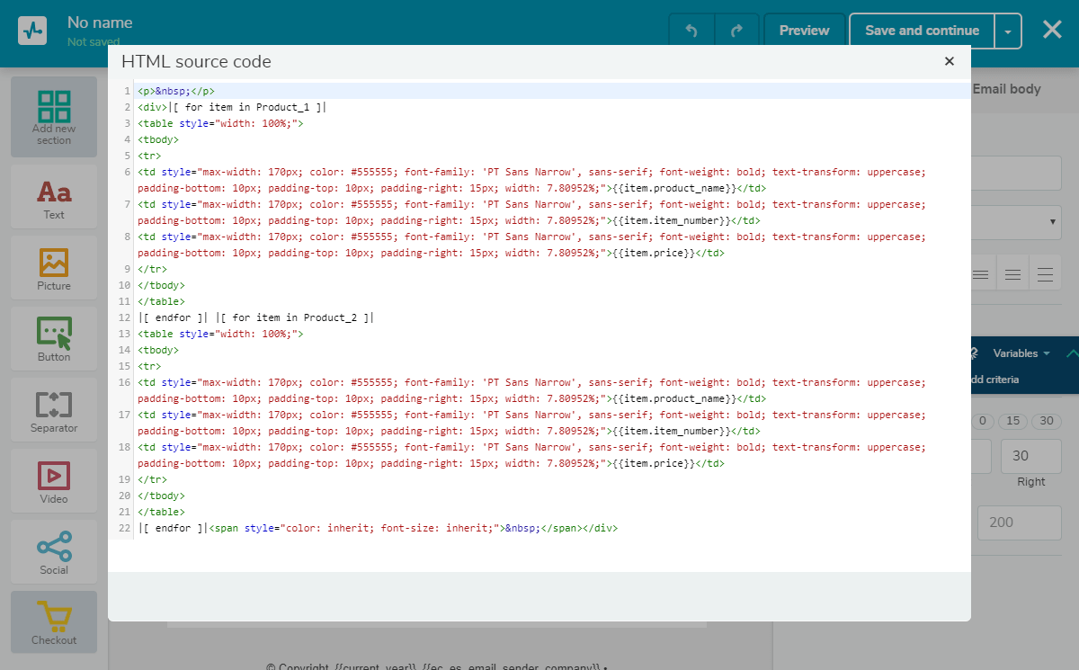Collapse the panel with the green chevron
The height and width of the screenshot is (670, 1079).
pyautogui.click(x=1071, y=353)
